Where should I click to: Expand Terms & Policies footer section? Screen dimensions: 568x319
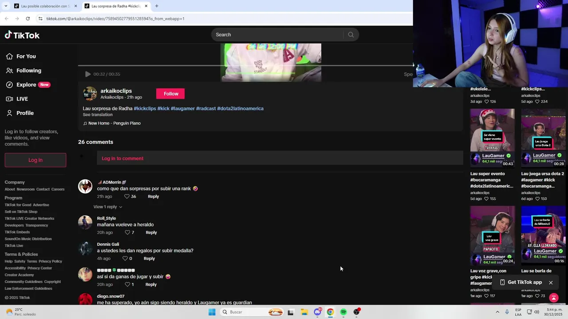coord(21,254)
